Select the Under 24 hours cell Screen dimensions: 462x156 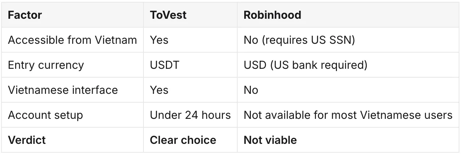tap(190, 115)
